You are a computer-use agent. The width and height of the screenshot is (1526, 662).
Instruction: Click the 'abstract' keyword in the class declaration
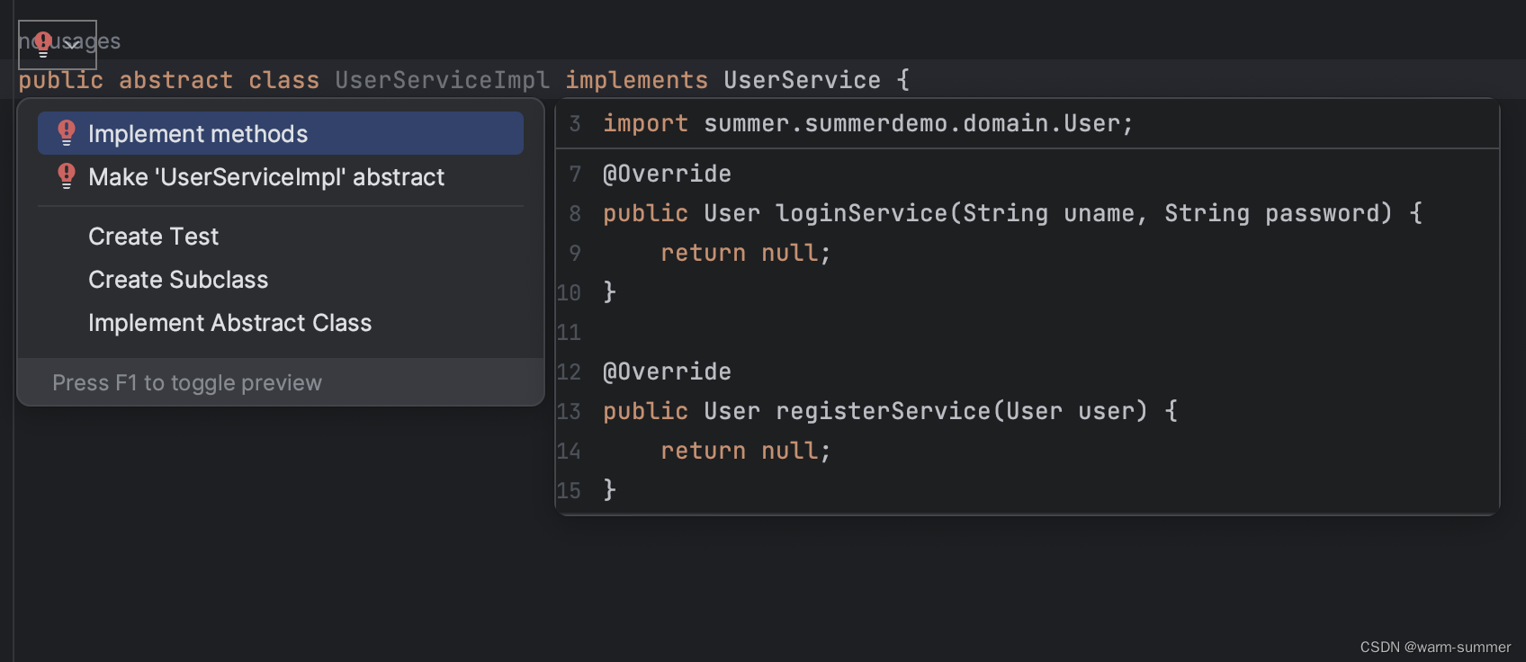tap(175, 80)
